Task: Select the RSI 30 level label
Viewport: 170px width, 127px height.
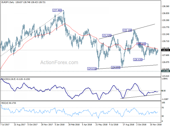Action: click(x=163, y=116)
